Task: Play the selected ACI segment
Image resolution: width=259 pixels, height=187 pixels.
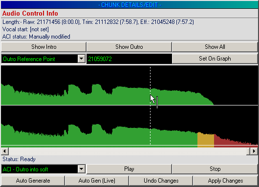Action: [x=129, y=169]
